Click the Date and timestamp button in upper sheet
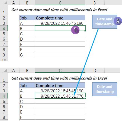Viewport: 122px width, 121px height. coord(105,22)
